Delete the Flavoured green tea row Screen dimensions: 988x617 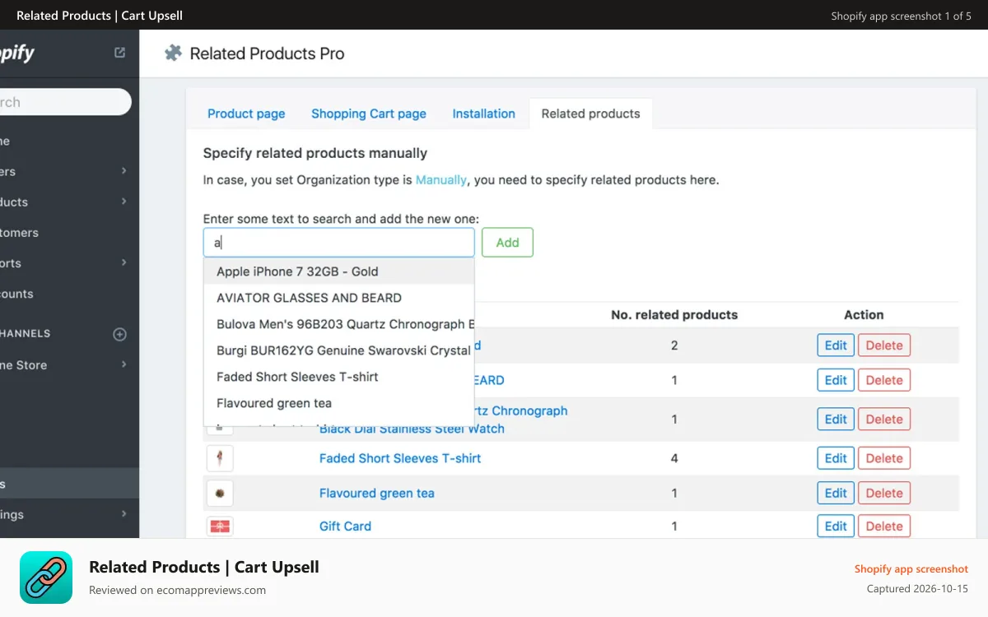click(x=884, y=493)
